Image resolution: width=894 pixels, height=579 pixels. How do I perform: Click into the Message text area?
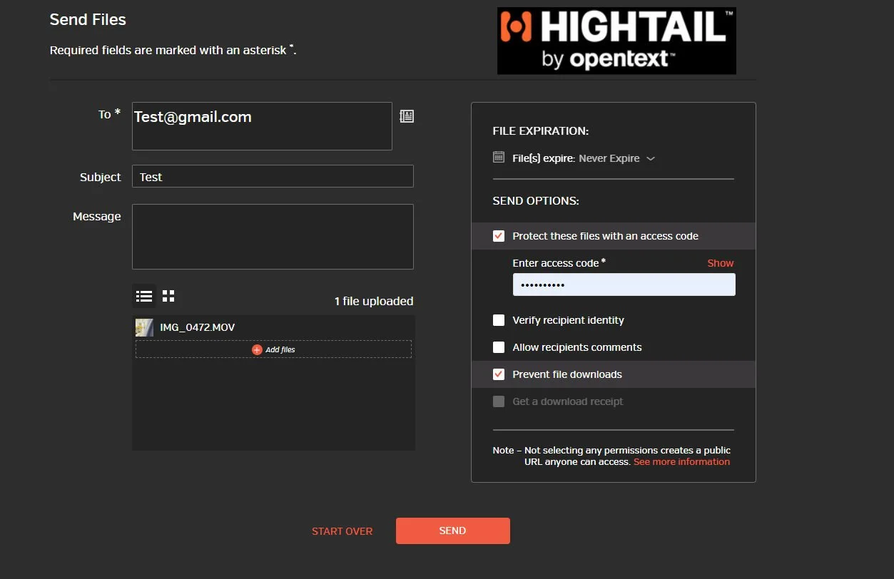273,237
